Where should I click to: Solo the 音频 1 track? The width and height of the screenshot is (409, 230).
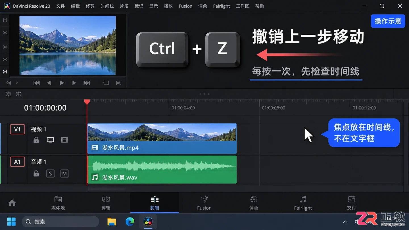click(x=50, y=173)
